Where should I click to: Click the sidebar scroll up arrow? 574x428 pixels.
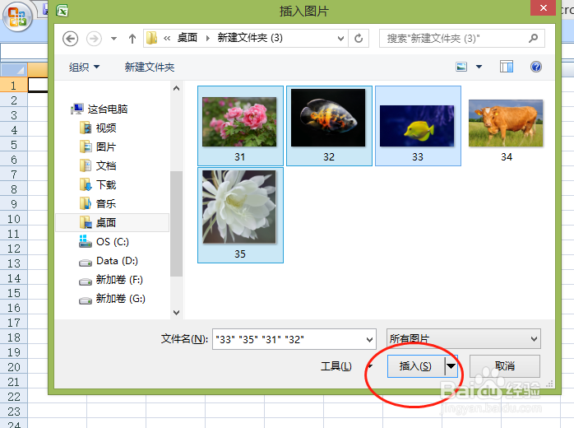pos(177,88)
